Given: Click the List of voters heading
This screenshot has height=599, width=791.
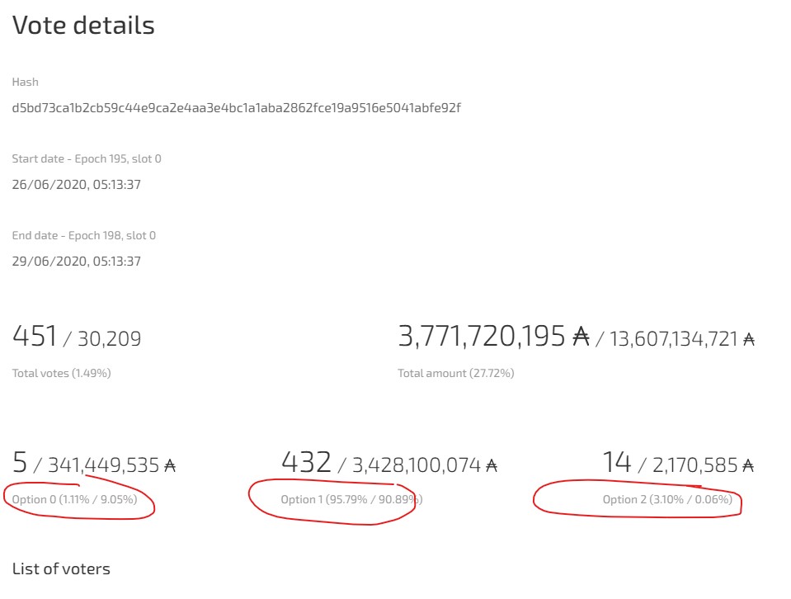Looking at the screenshot, I should click(x=60, y=568).
